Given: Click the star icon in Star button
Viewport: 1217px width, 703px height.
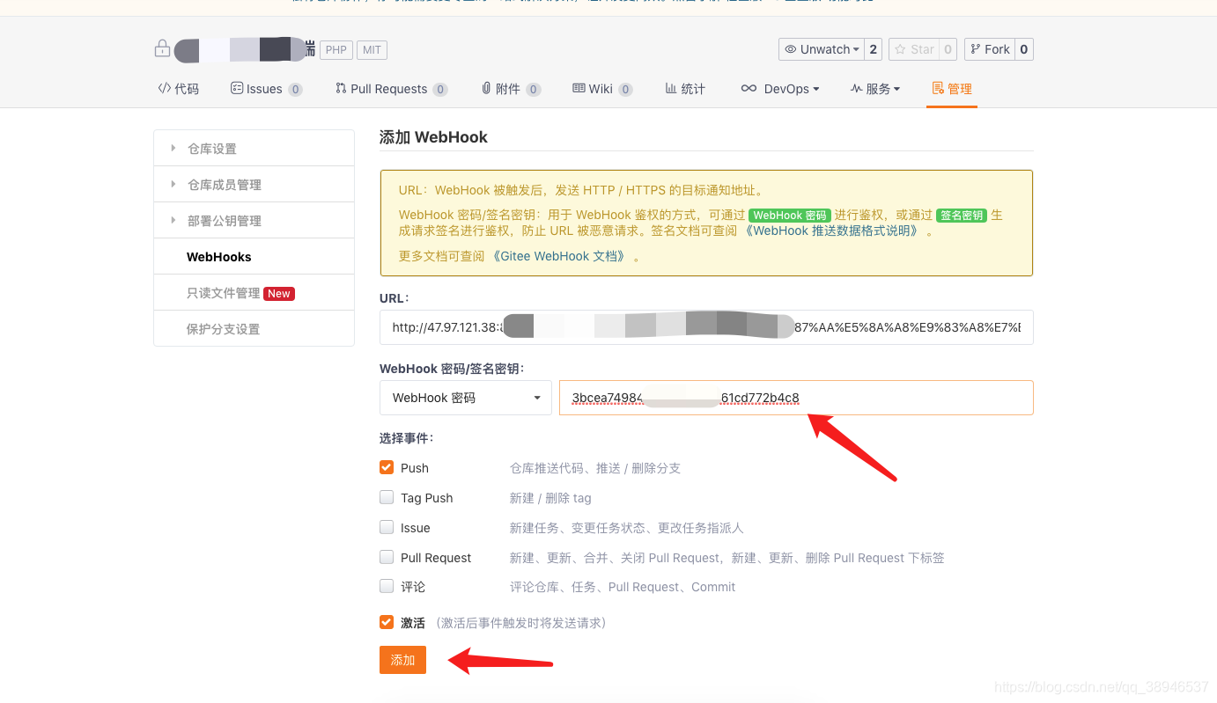Looking at the screenshot, I should coord(900,49).
